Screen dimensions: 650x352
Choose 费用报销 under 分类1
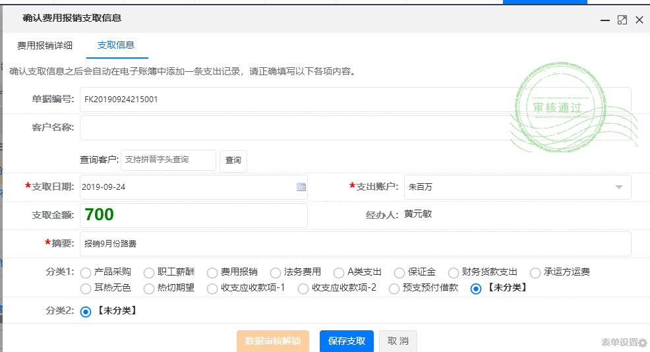click(212, 273)
